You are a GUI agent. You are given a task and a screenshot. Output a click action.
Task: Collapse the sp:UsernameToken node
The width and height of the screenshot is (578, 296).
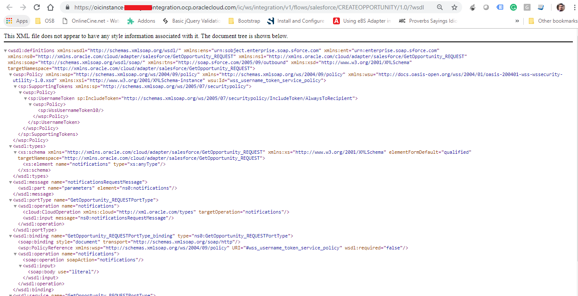click(x=25, y=98)
